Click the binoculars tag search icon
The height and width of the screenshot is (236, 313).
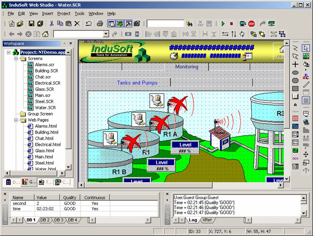(x=189, y=23)
